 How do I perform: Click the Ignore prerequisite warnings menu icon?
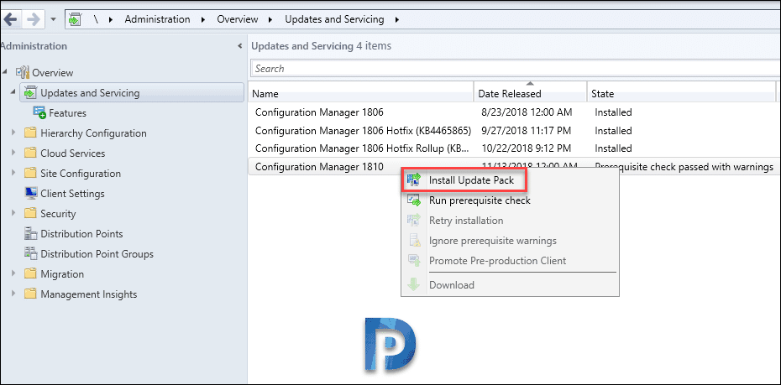(x=414, y=240)
